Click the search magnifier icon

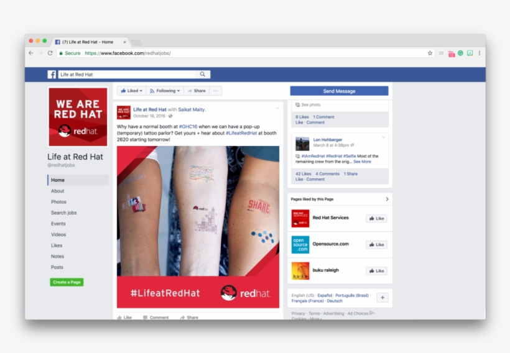[x=202, y=75]
